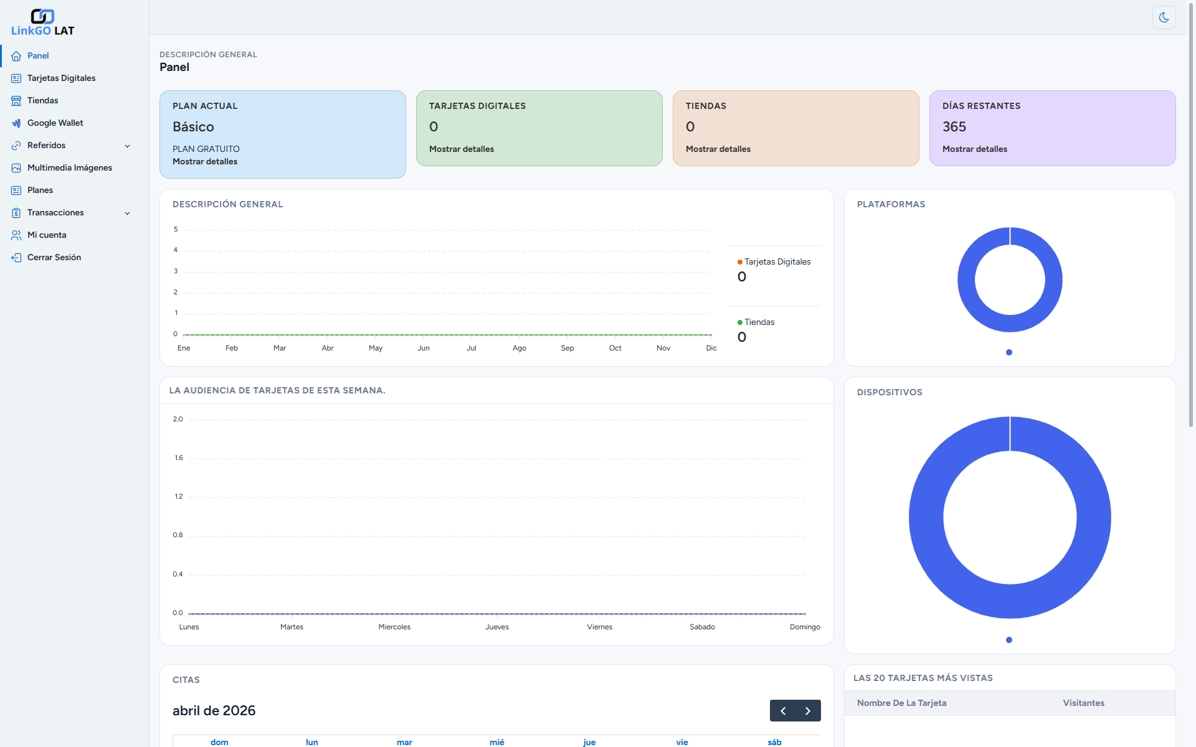The image size is (1196, 747).
Task: Click the Multimedia Imágenes image icon
Action: [16, 168]
